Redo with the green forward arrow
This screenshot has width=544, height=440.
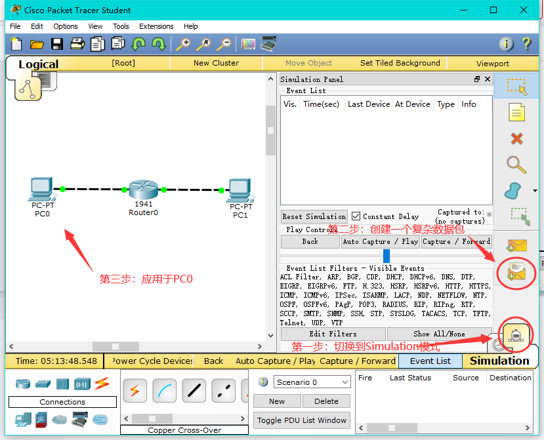pyautogui.click(x=159, y=44)
